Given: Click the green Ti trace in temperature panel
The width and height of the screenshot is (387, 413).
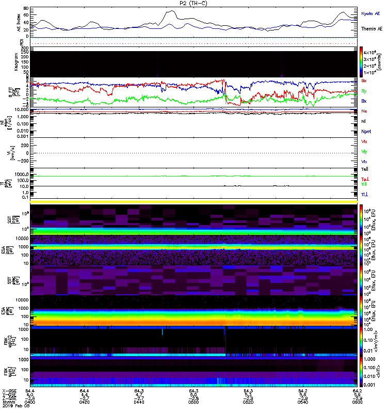Looking at the screenshot, I should point(193,176).
